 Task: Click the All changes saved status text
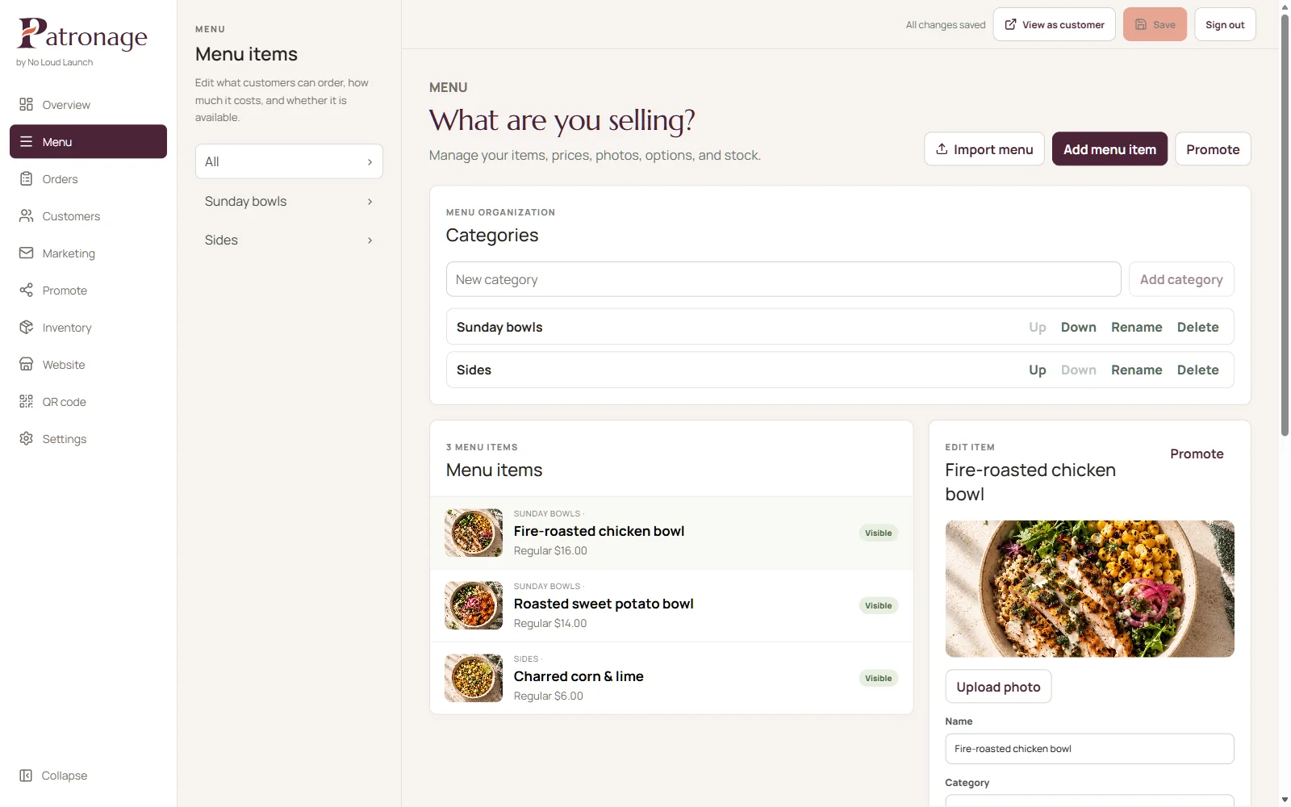point(945,25)
